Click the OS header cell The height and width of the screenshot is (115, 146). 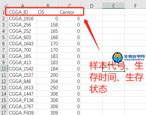click(48, 12)
